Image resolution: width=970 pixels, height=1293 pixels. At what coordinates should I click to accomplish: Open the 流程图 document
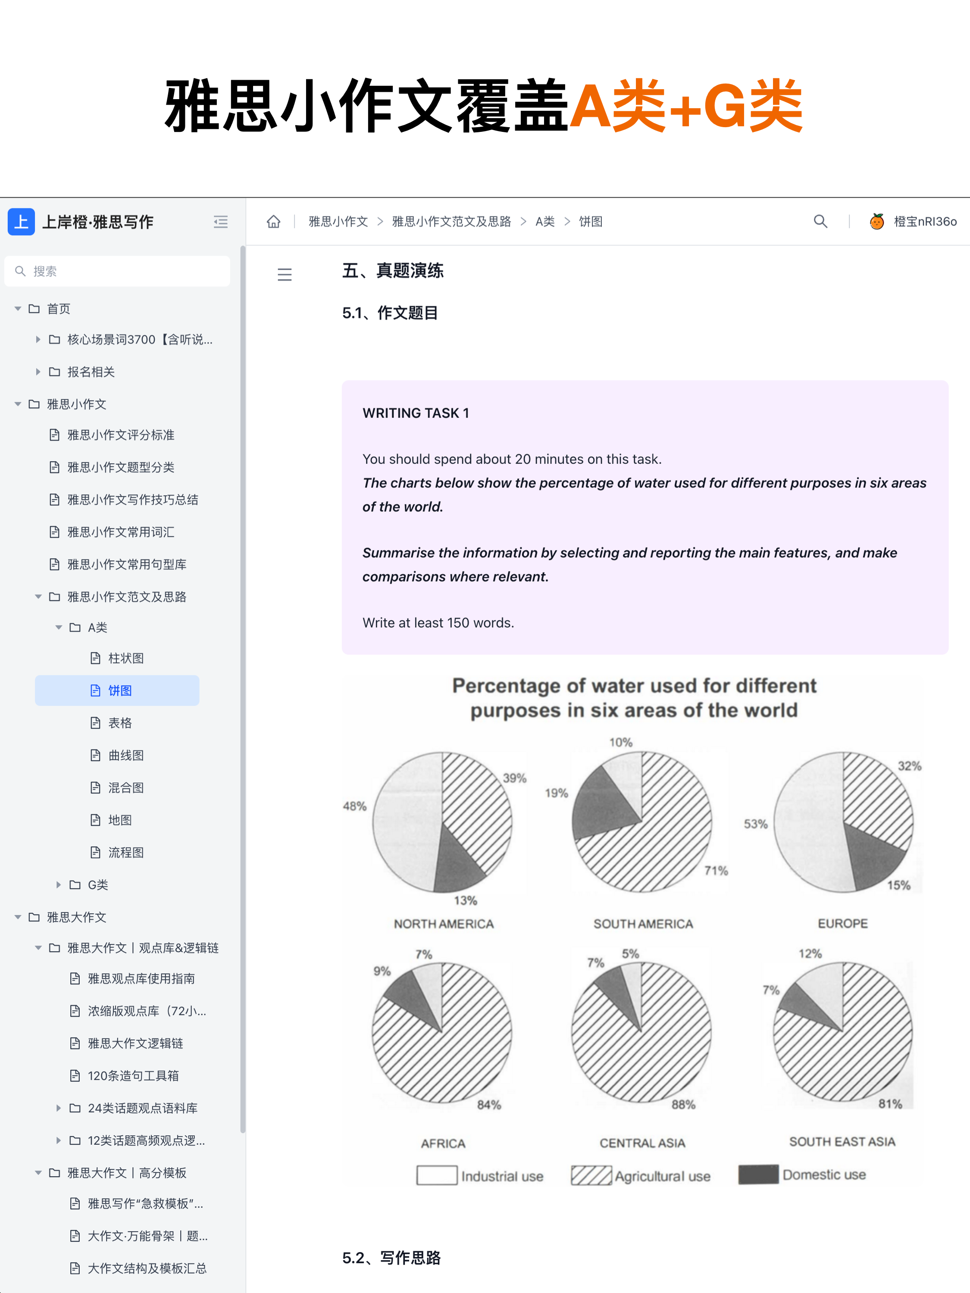[x=126, y=852]
